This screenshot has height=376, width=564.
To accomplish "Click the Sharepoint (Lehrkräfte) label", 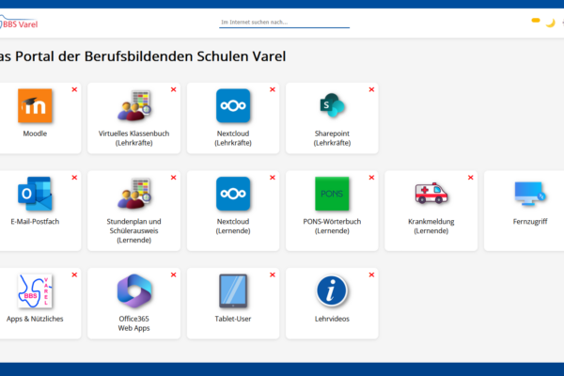I will (x=332, y=138).
